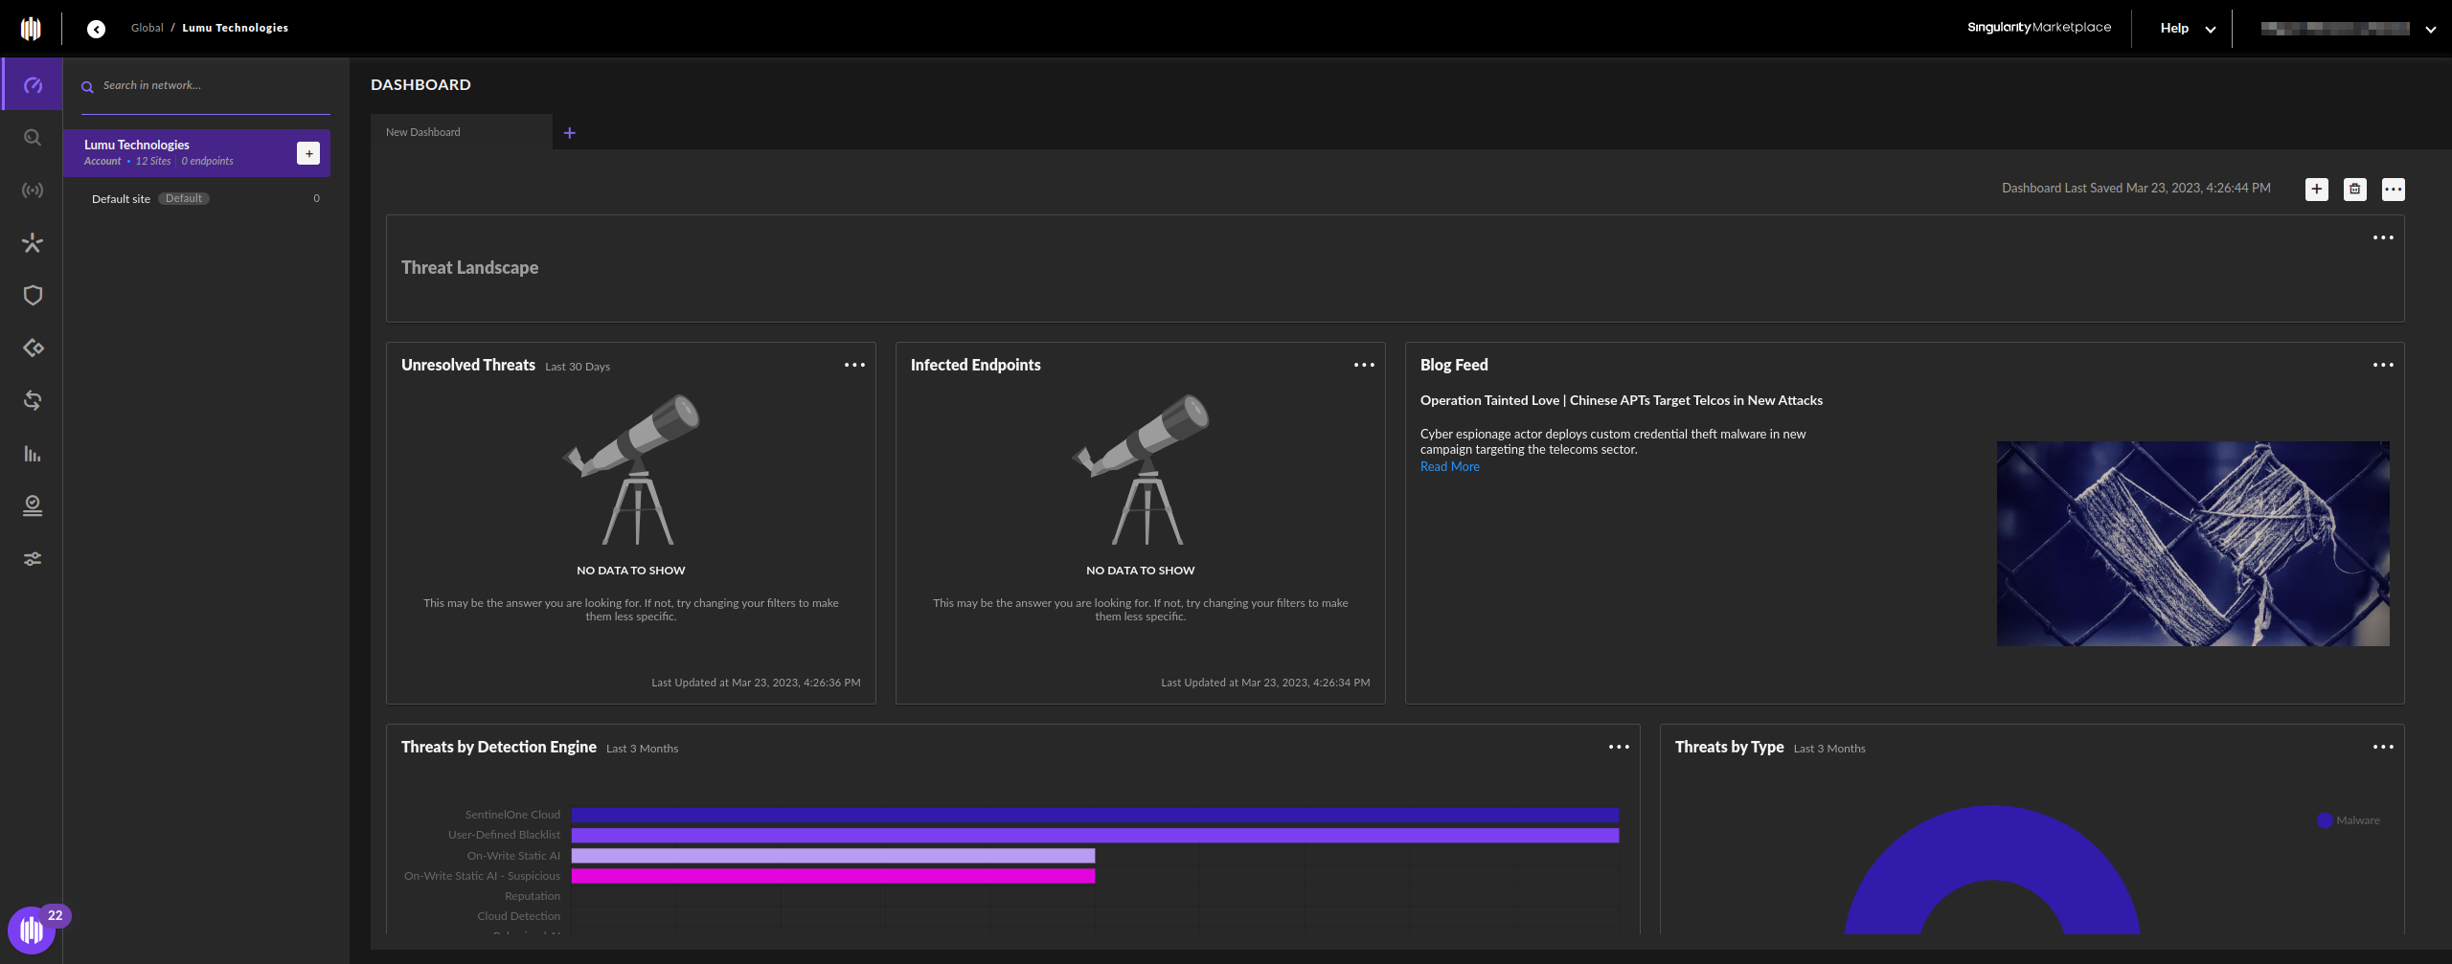Click the Reports bar chart sidebar icon
Viewport: 2452px width, 964px height.
click(x=33, y=454)
